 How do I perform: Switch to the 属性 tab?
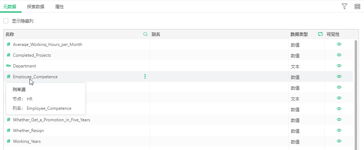[x=59, y=7]
